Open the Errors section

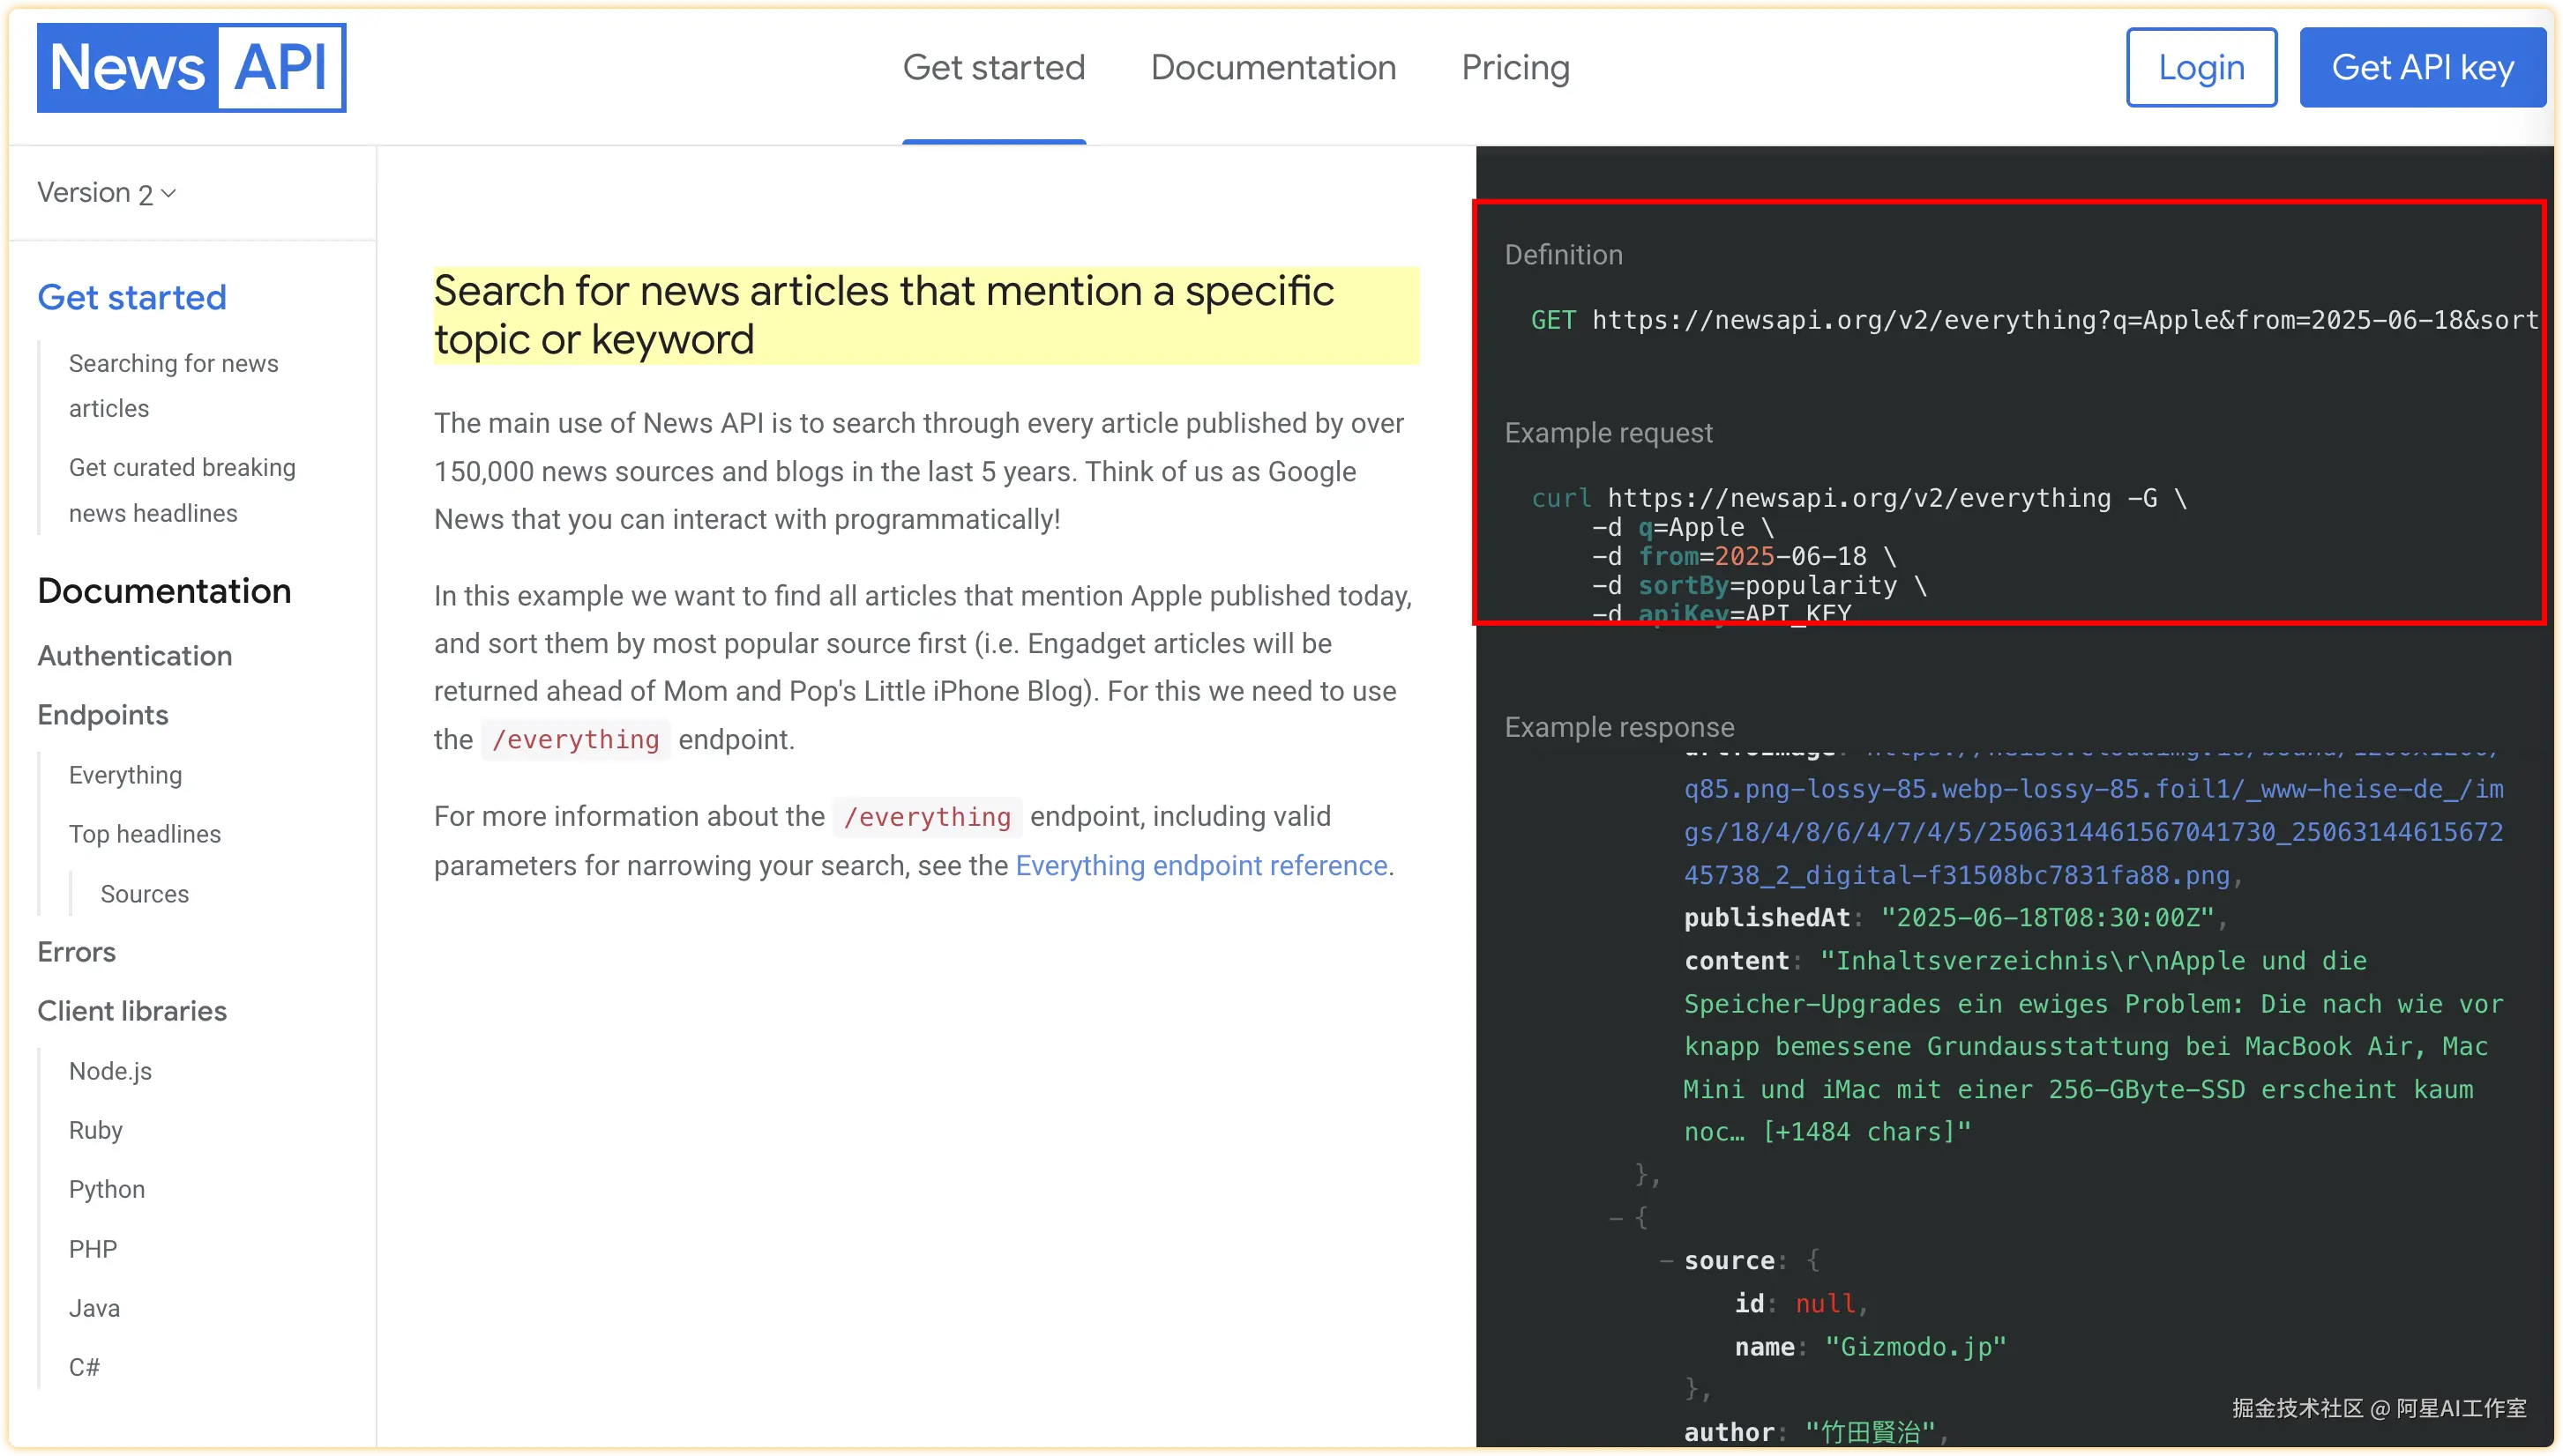[76, 952]
